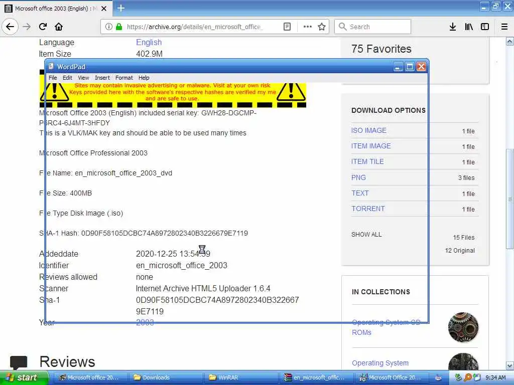Image resolution: width=514 pixels, height=385 pixels.
Task: Show site information icon in address bar
Action: (x=108, y=27)
